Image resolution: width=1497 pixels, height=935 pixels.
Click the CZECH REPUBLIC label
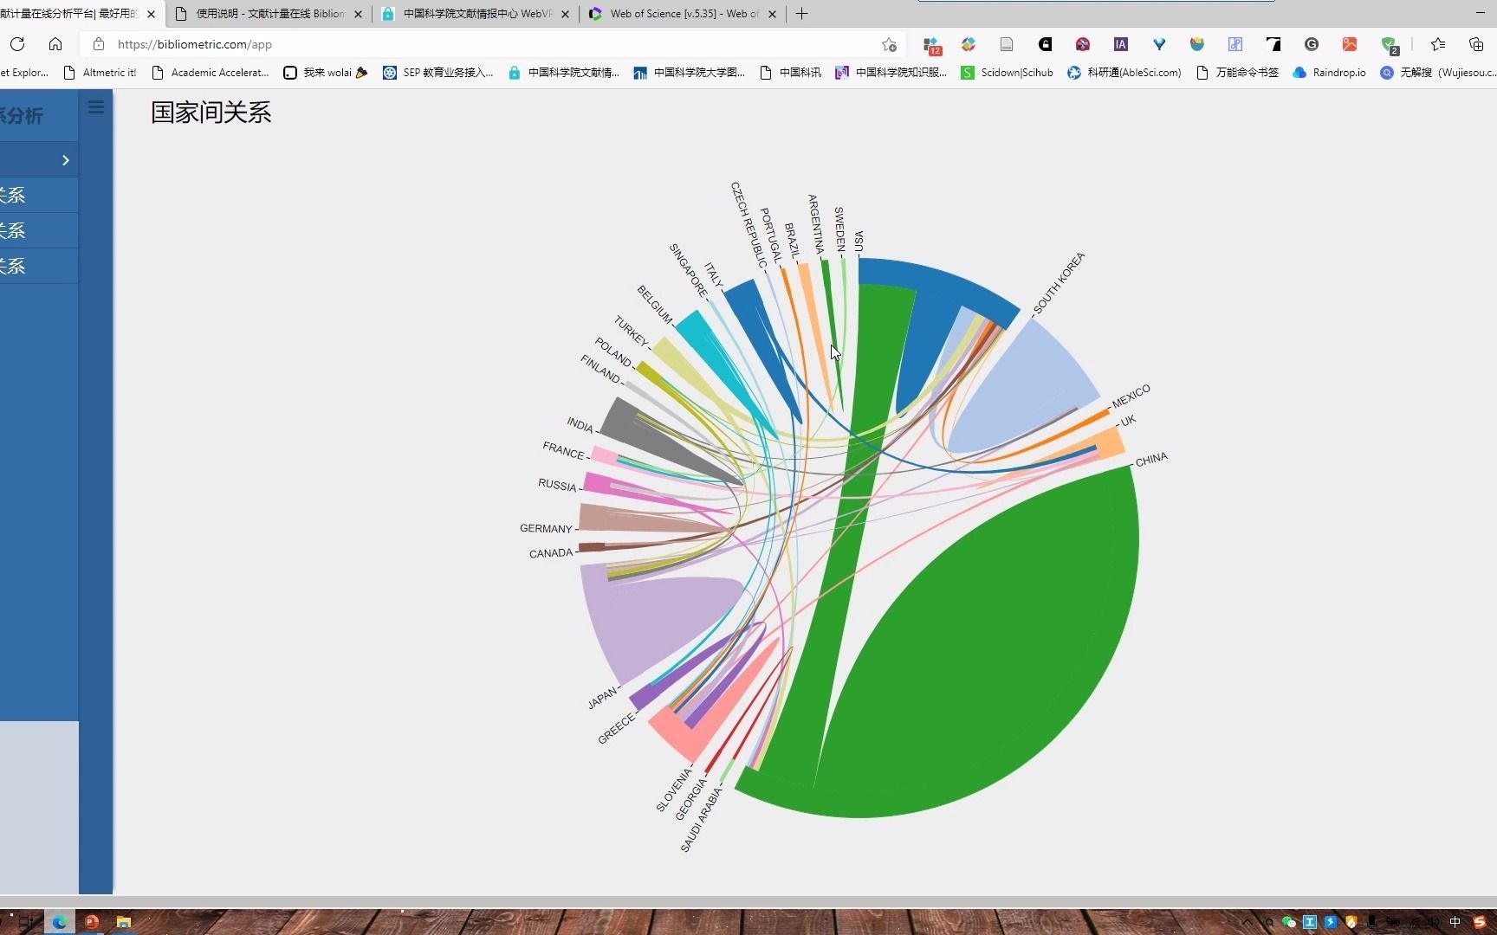click(748, 224)
